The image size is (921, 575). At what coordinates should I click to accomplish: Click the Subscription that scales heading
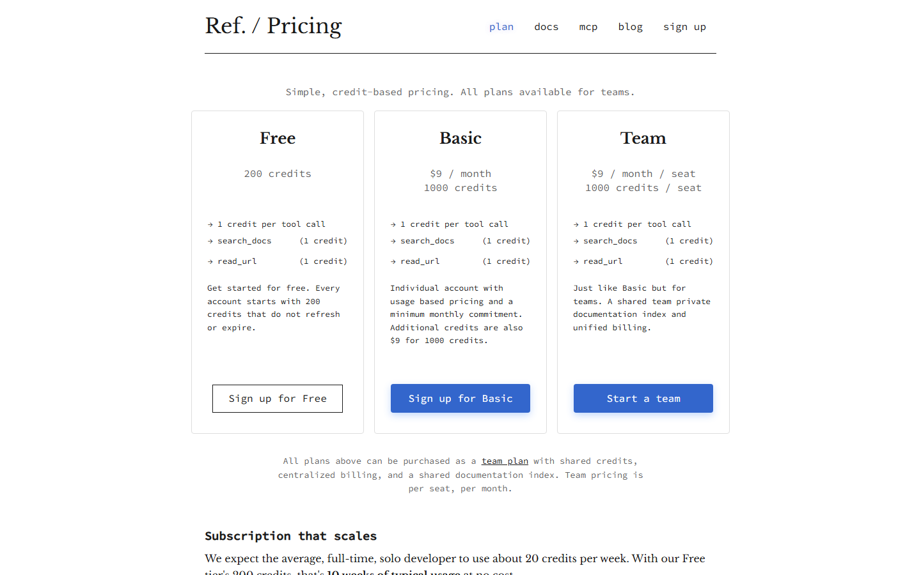[290, 536]
